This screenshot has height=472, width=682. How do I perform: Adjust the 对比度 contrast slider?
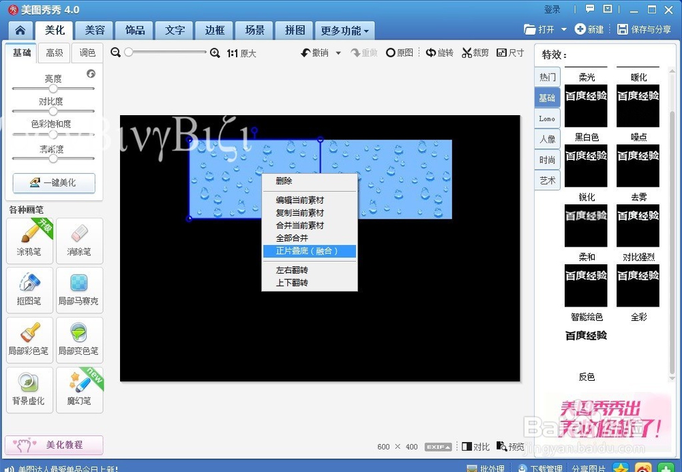click(53, 111)
